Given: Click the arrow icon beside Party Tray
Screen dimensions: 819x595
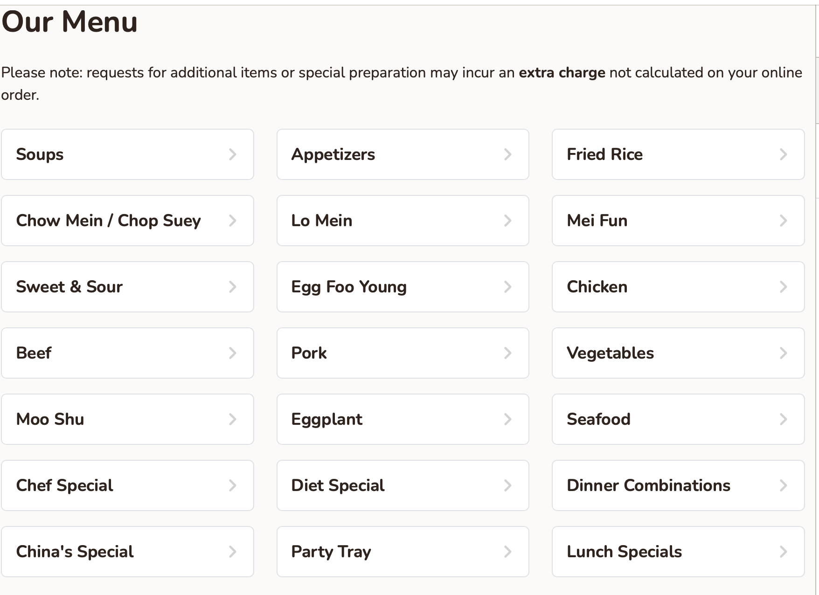Looking at the screenshot, I should (508, 552).
